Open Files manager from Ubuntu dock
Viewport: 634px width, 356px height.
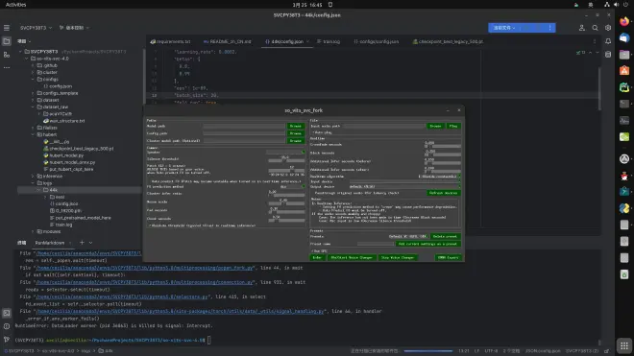(624, 54)
